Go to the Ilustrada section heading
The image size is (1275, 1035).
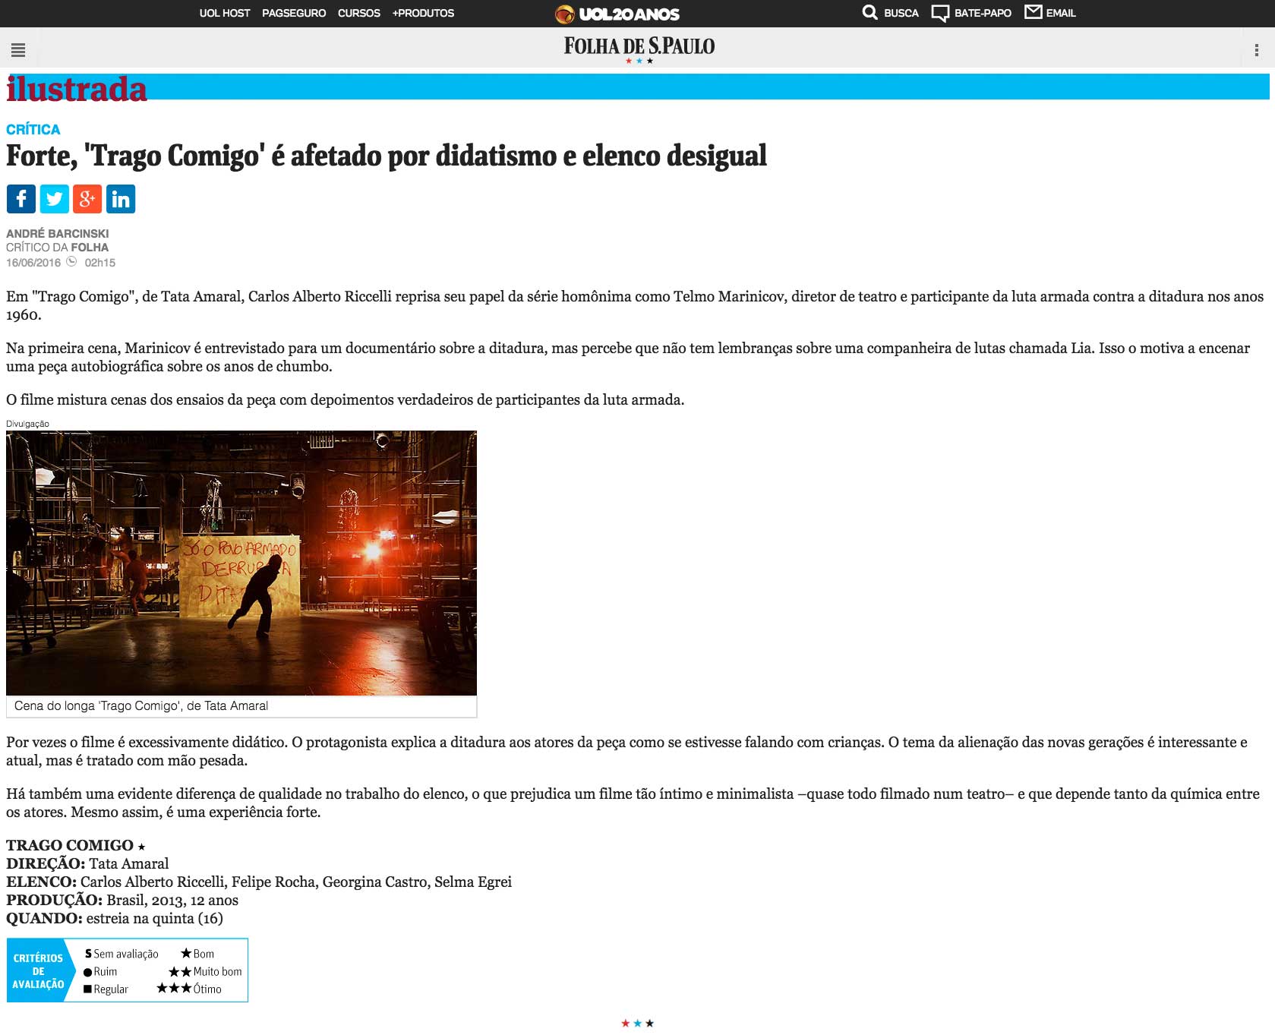(x=77, y=88)
